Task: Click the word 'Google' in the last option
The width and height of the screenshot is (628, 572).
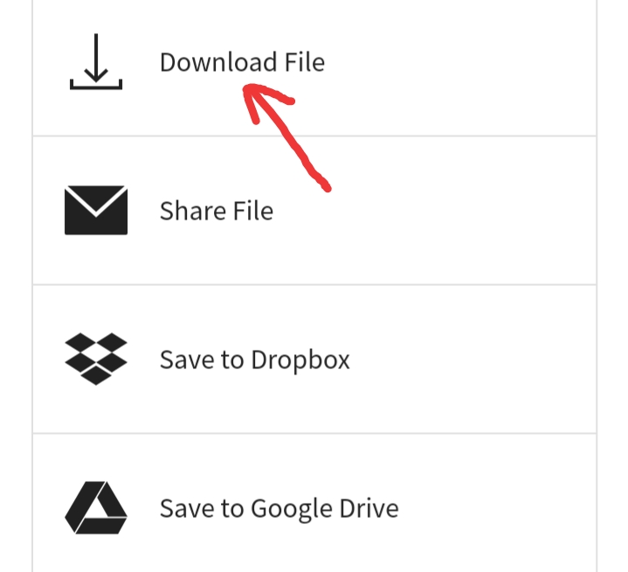Action: [x=292, y=509]
